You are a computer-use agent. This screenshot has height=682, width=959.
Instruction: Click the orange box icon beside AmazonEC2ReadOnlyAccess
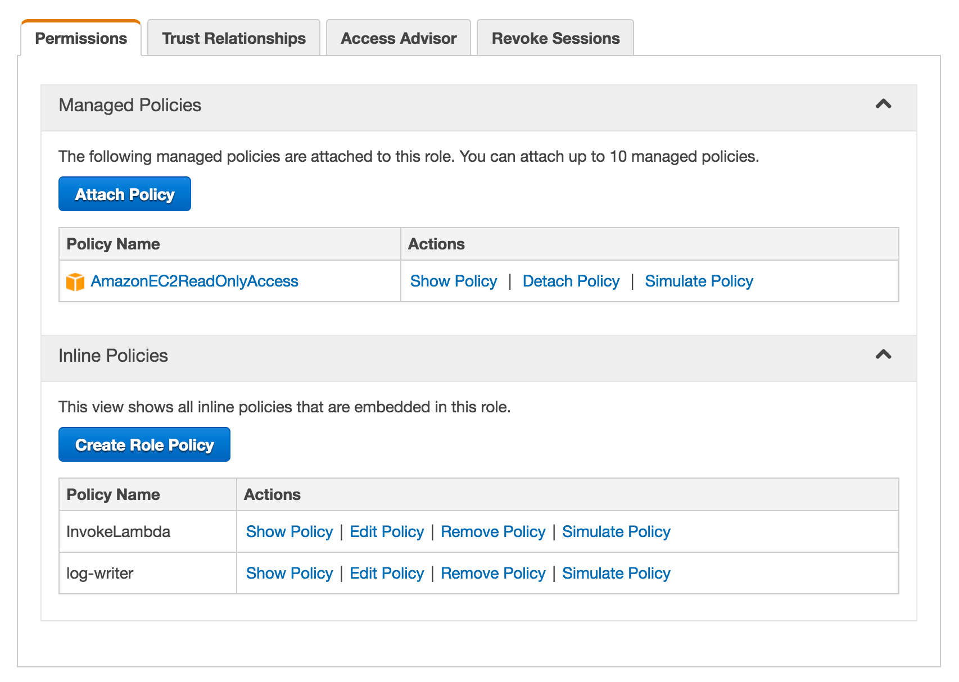click(75, 281)
